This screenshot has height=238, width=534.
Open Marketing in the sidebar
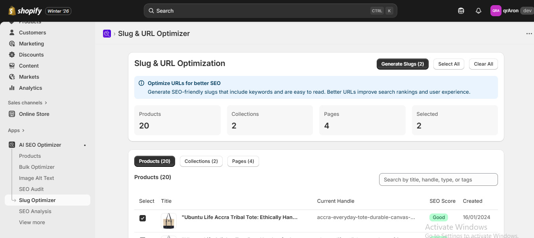(31, 43)
